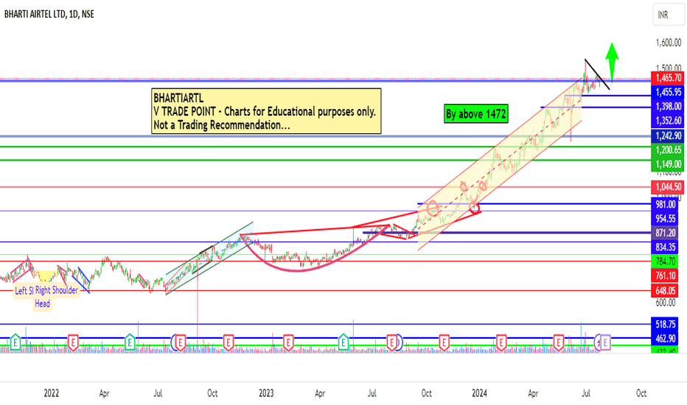Click the red 648.05 price label

tap(666, 290)
